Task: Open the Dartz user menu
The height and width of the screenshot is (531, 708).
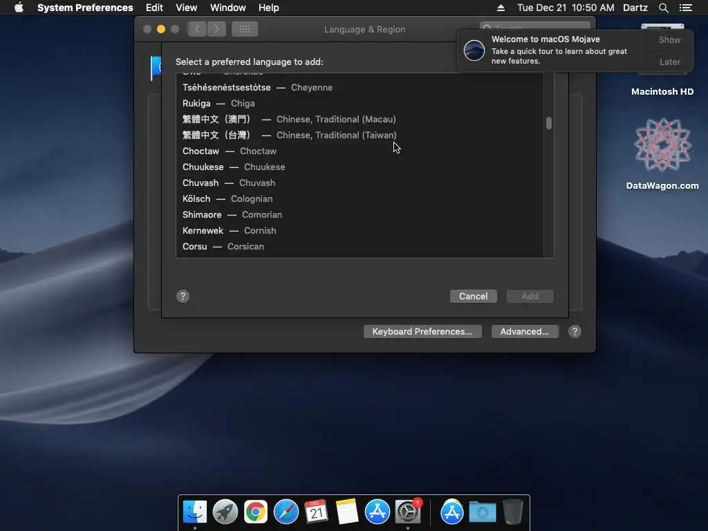Action: point(635,8)
